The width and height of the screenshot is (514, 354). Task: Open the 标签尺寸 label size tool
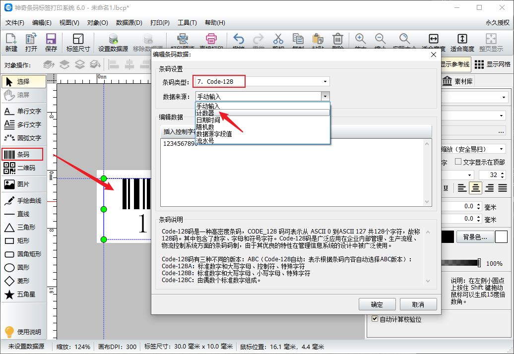[x=78, y=42]
